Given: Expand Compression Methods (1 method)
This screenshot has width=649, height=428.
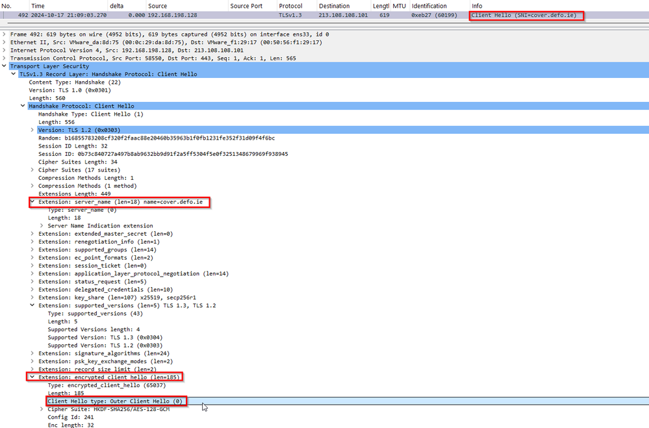Looking at the screenshot, I should click(x=32, y=186).
